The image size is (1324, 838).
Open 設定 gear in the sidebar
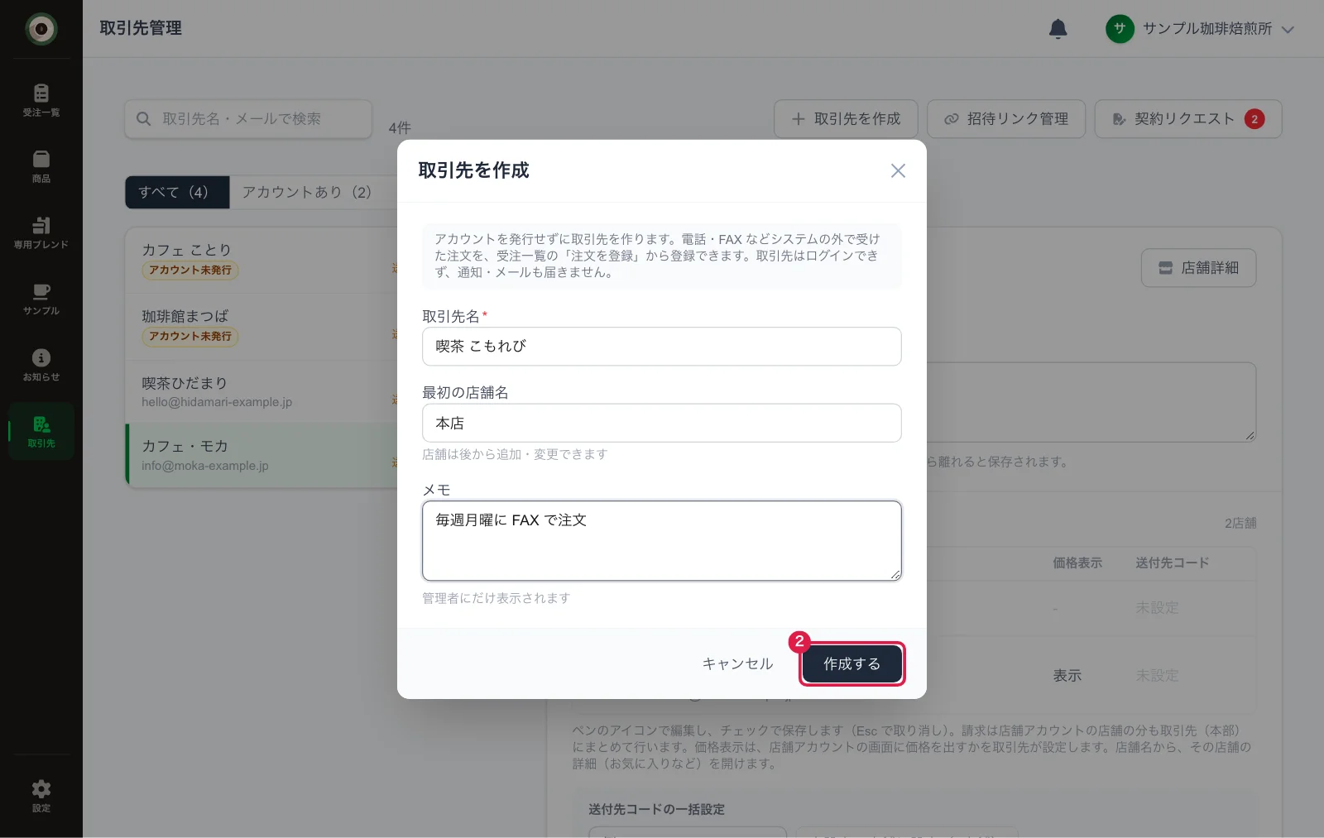tap(41, 796)
